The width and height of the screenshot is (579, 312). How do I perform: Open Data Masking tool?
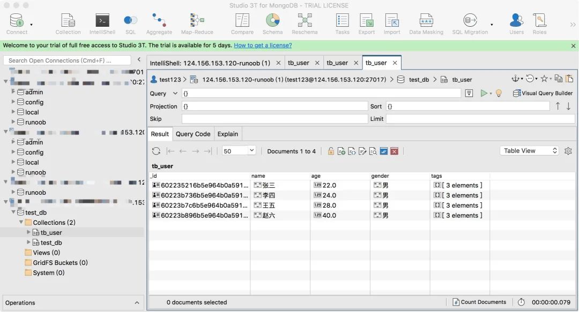click(x=426, y=24)
